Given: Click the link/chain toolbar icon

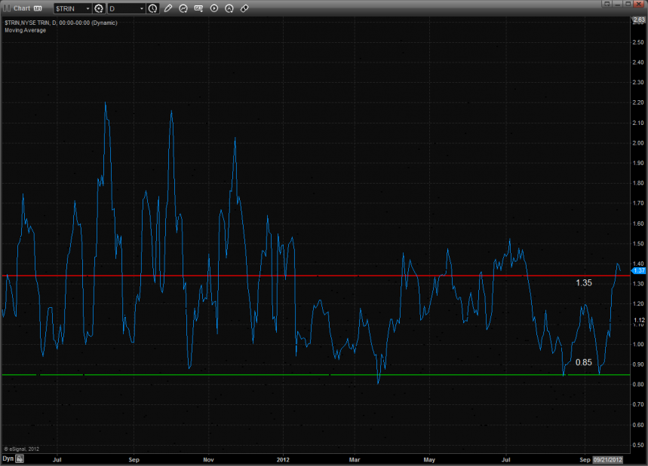Looking at the screenshot, I should coord(244,8).
